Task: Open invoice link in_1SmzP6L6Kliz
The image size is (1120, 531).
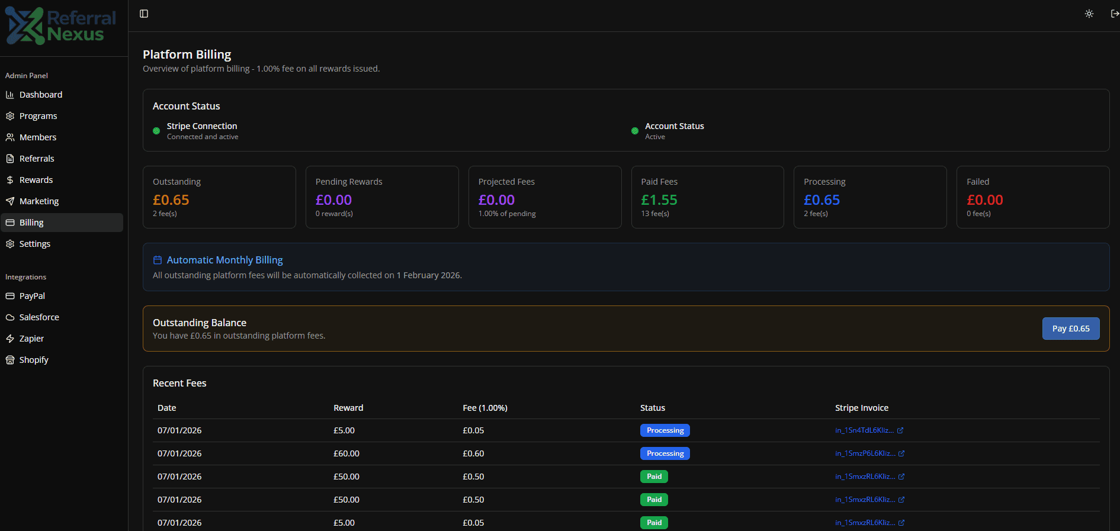Action: 869,453
